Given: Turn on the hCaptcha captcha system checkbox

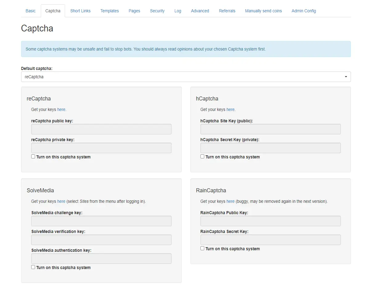Looking at the screenshot, I should coord(202,157).
